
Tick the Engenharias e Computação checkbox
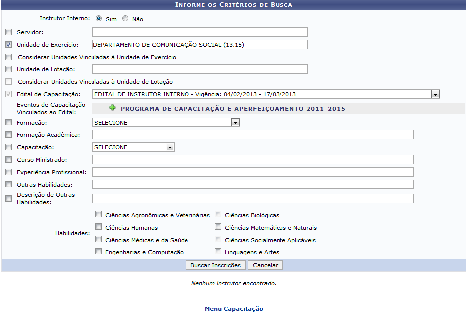98,252
